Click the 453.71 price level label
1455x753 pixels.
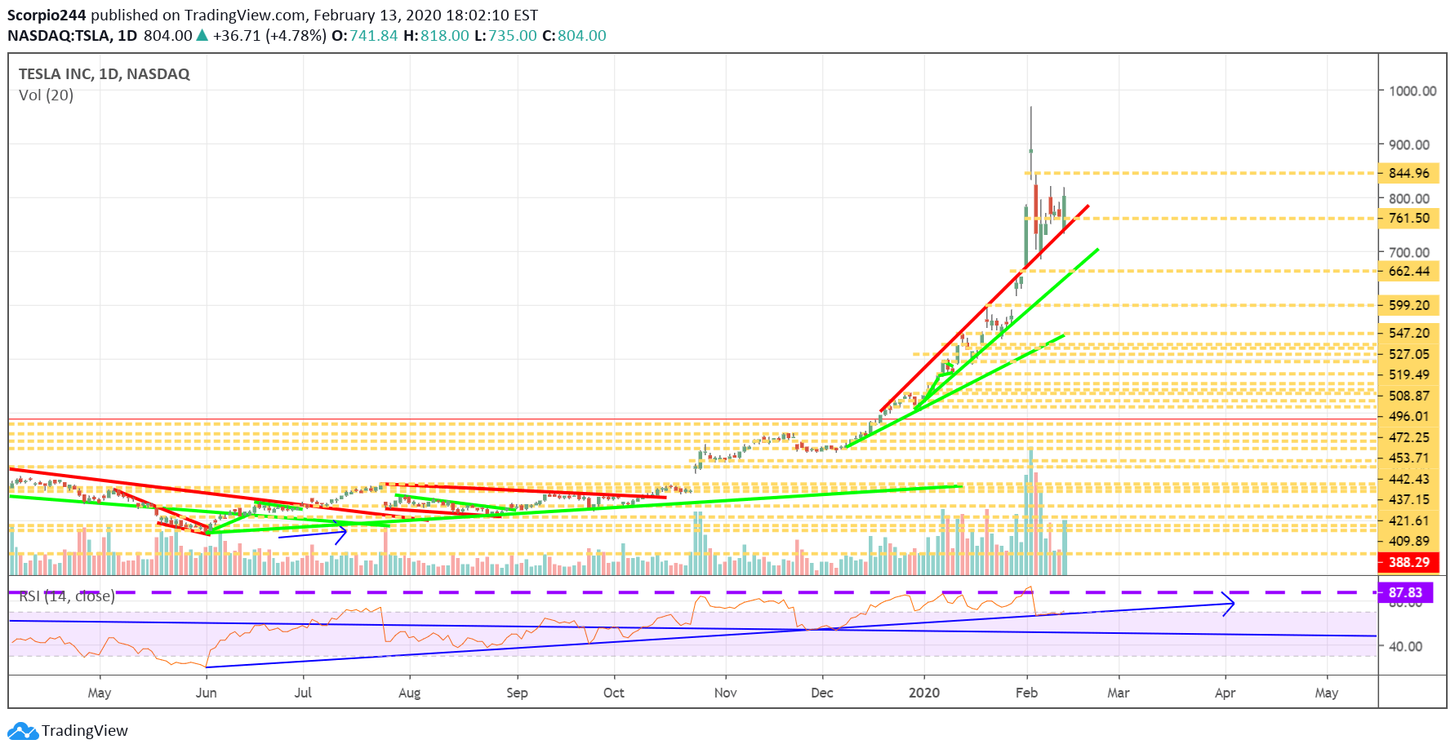[1408, 458]
